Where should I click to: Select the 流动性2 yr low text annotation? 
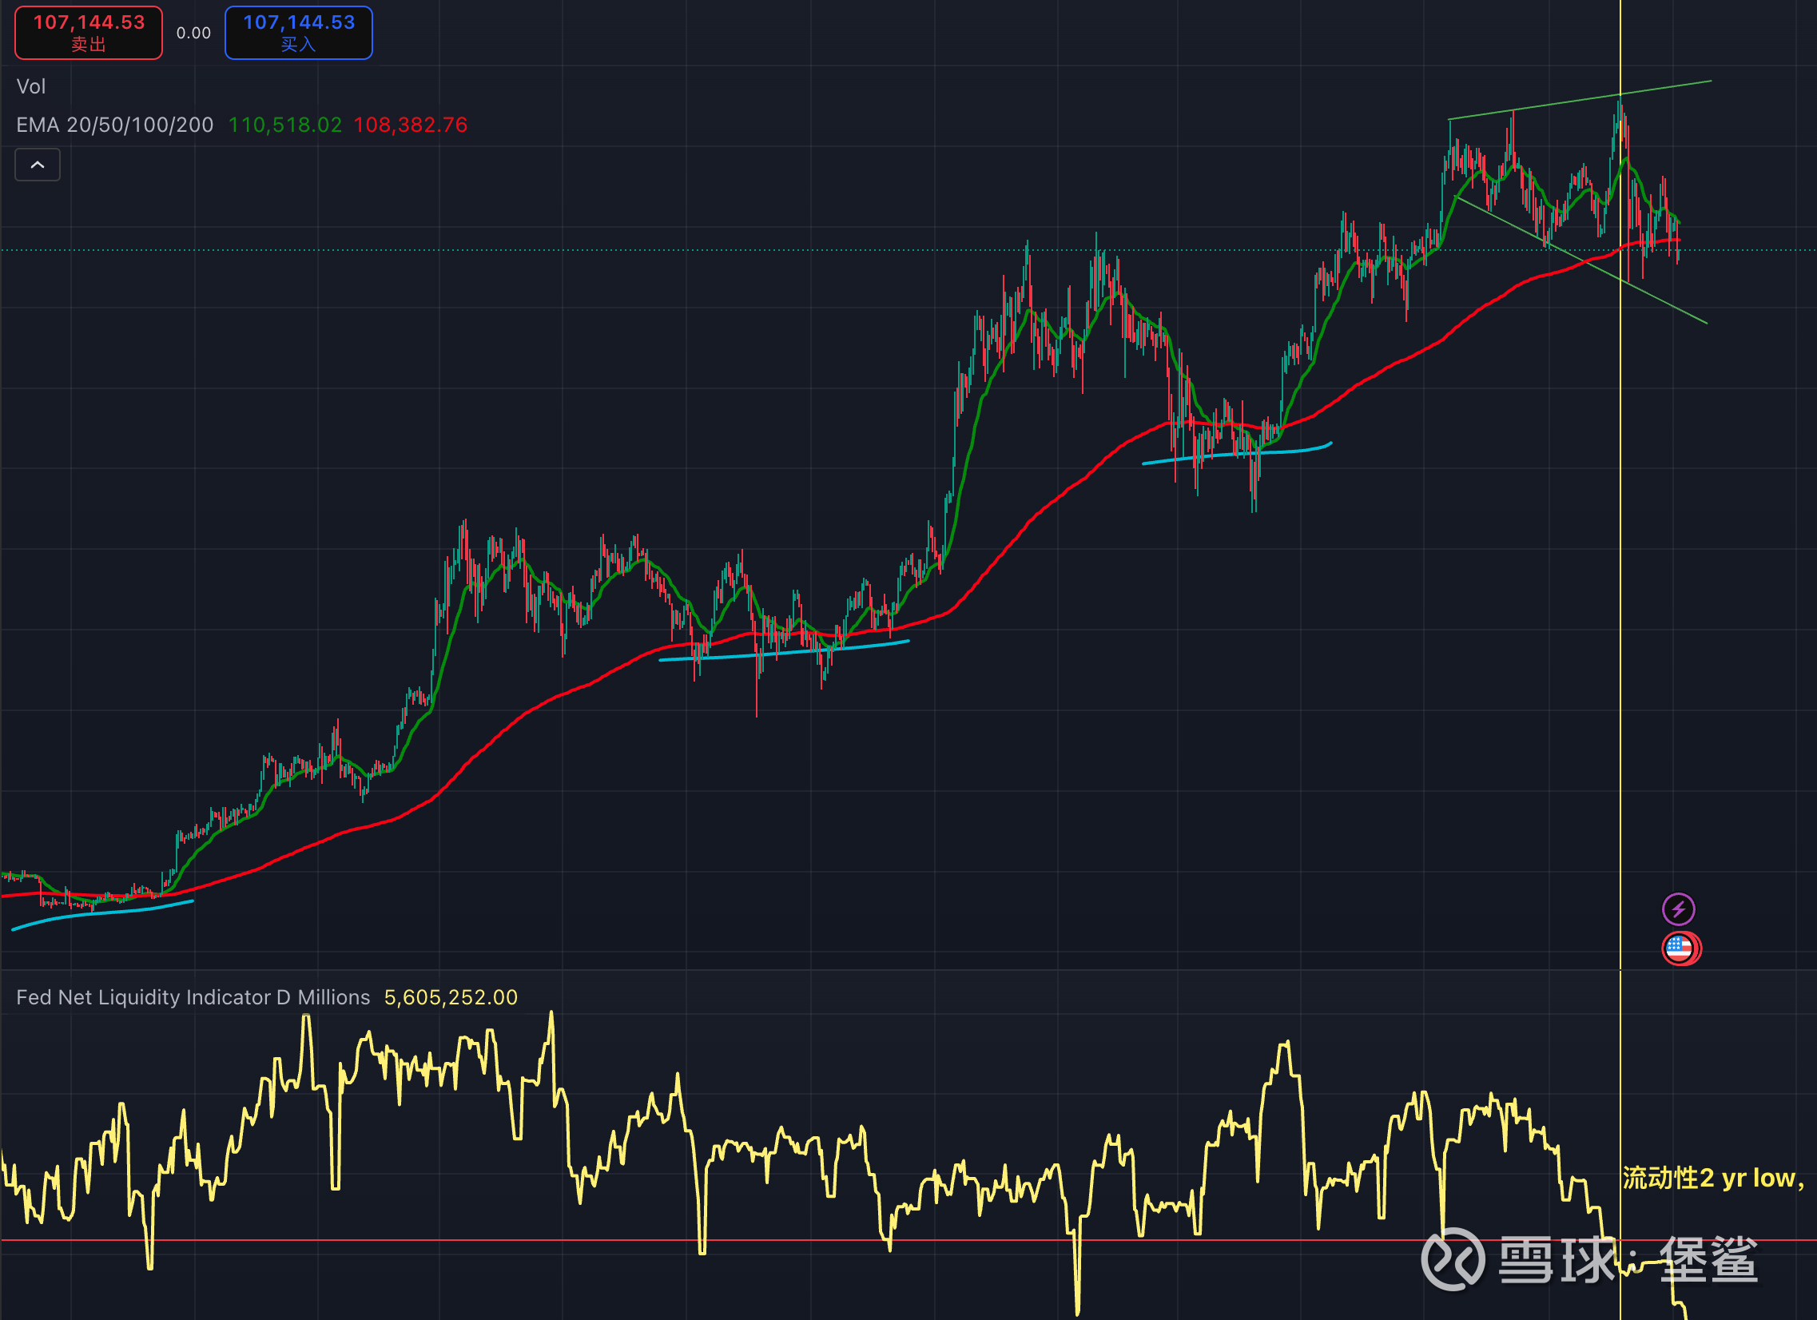pyautogui.click(x=1712, y=1179)
